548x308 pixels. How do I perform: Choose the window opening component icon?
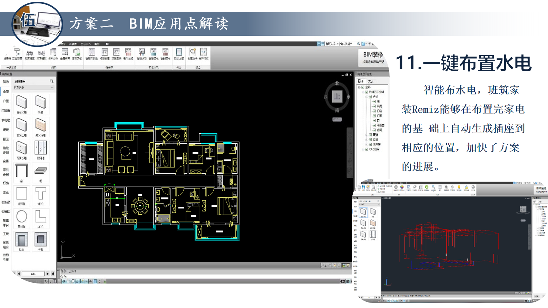click(41, 241)
